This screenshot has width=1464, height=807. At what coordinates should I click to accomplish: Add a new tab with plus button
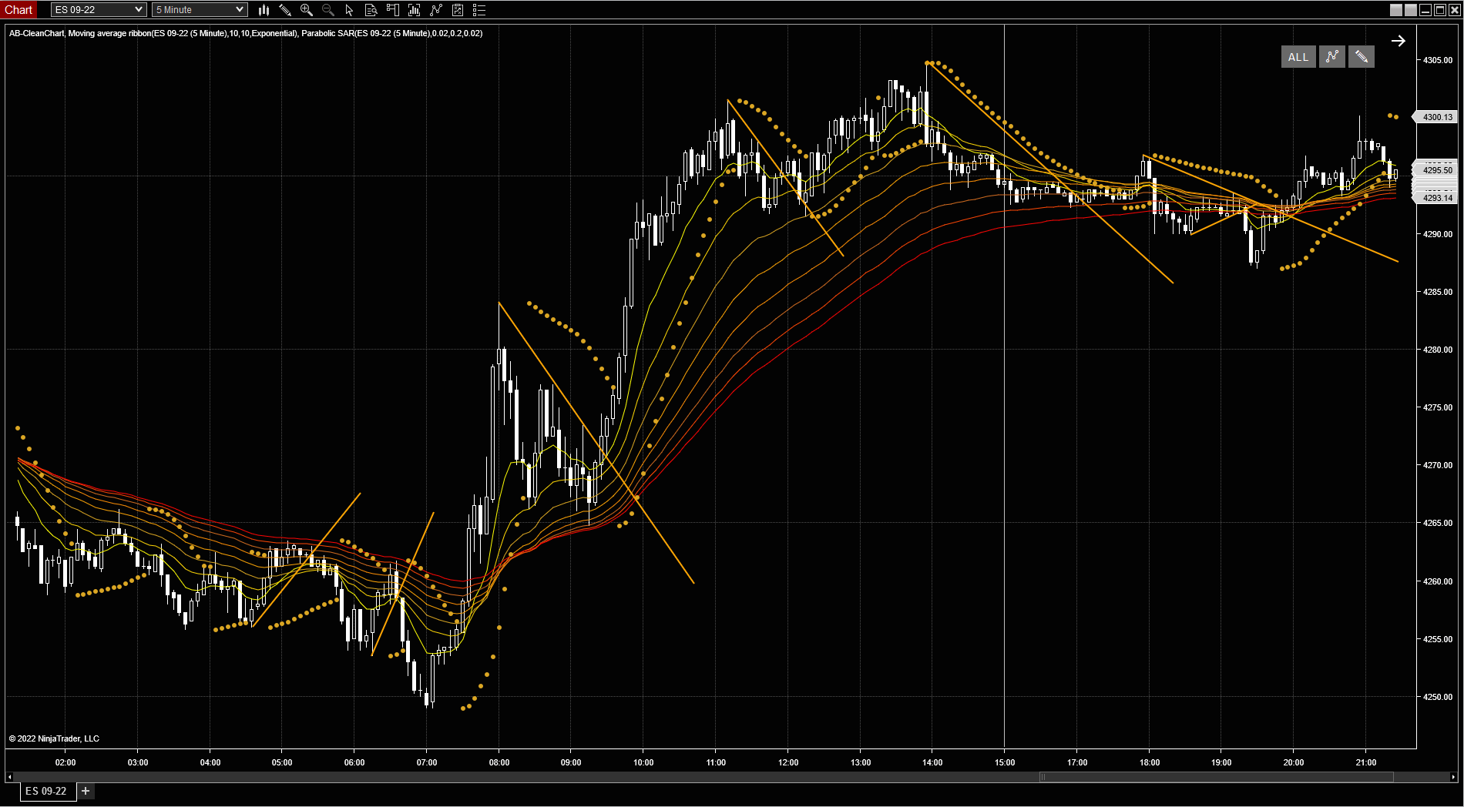pos(86,791)
